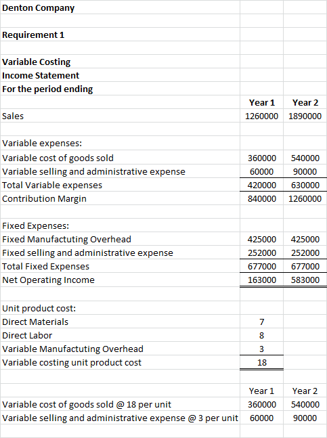Select Direct Labor value 8
327x438 pixels.
click(261, 335)
